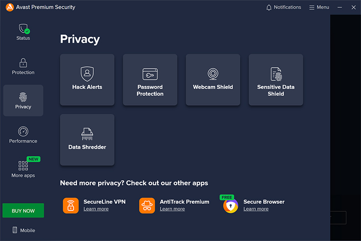Open the Password Protection tile
Viewport: 361px width, 241px height.
(x=150, y=80)
